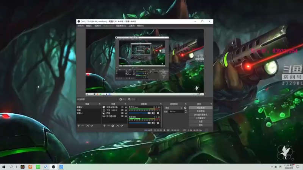This screenshot has height=170, width=303.
Task: Enable Studio Mode button
Action: click(x=201, y=118)
